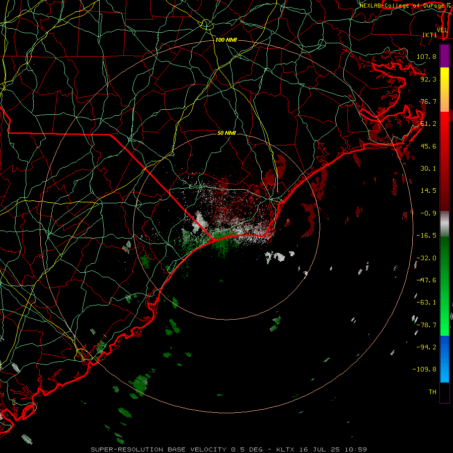Click the TH threshold label
Viewport: 453px width, 453px height.
(x=432, y=392)
